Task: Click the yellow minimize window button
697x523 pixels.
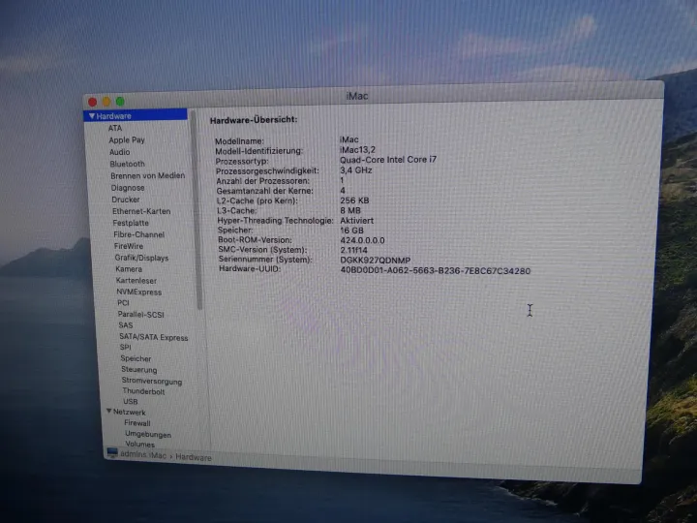Action: coord(106,102)
